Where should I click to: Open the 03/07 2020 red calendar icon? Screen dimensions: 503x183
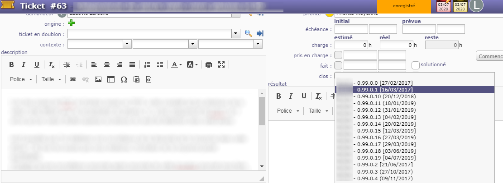[444, 6]
